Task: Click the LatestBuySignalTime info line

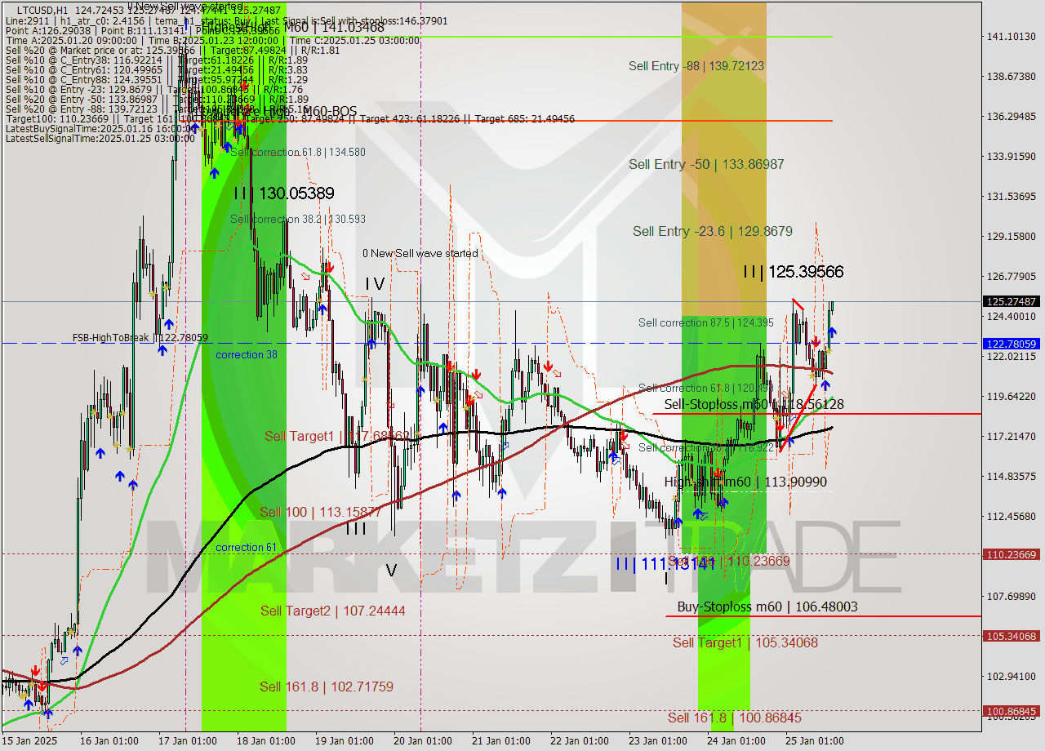Action: pos(100,128)
